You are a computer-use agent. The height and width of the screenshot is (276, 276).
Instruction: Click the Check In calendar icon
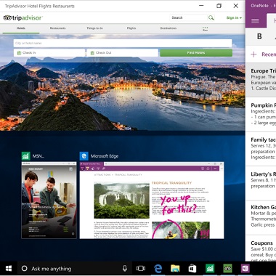(x=19, y=53)
